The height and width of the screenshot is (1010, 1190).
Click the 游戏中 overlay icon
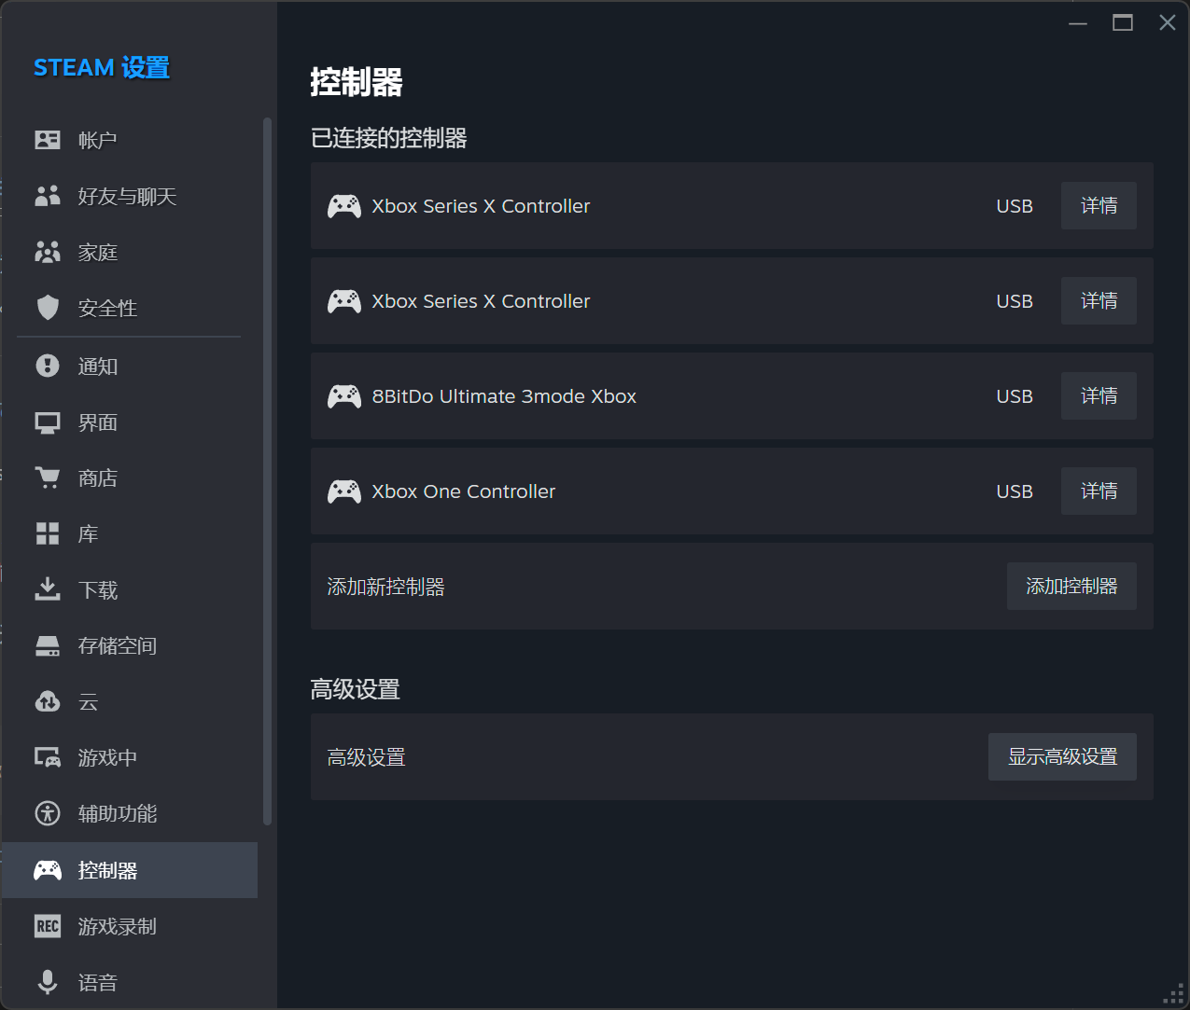48,757
